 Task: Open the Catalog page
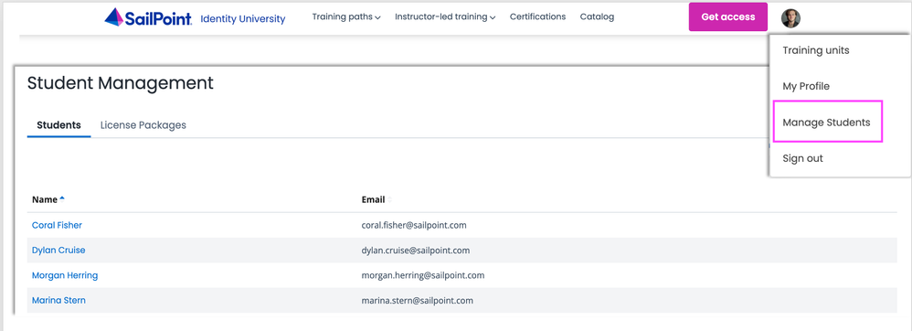pos(597,16)
